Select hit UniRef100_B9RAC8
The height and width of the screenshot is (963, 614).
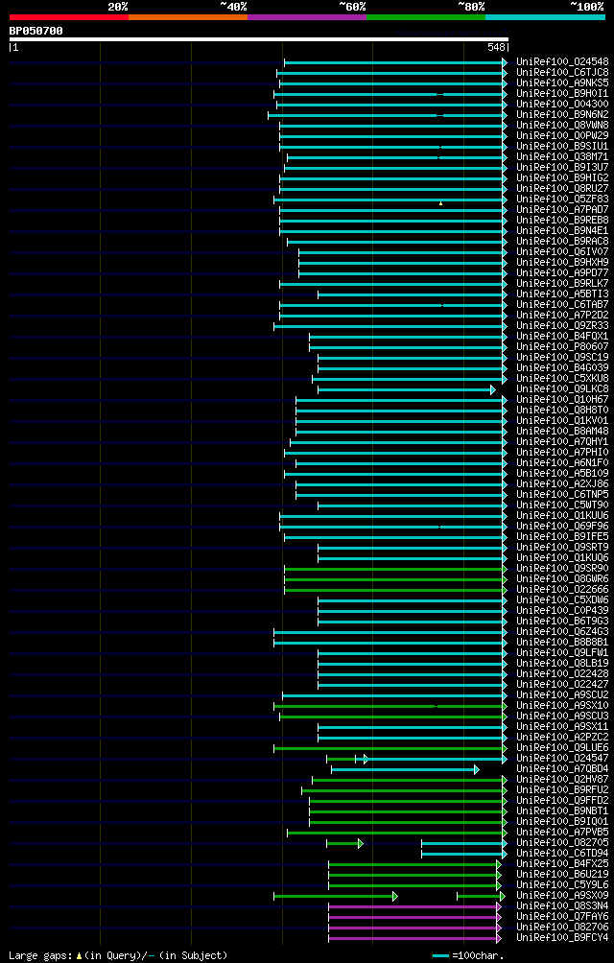coord(562,241)
